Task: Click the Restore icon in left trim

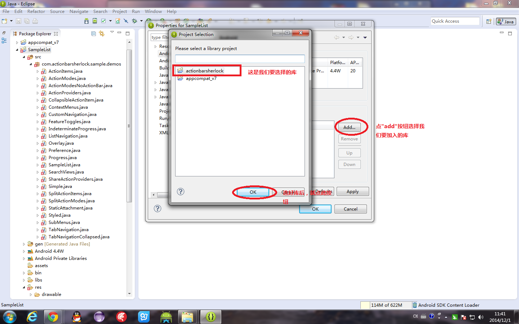Action: click(4, 33)
